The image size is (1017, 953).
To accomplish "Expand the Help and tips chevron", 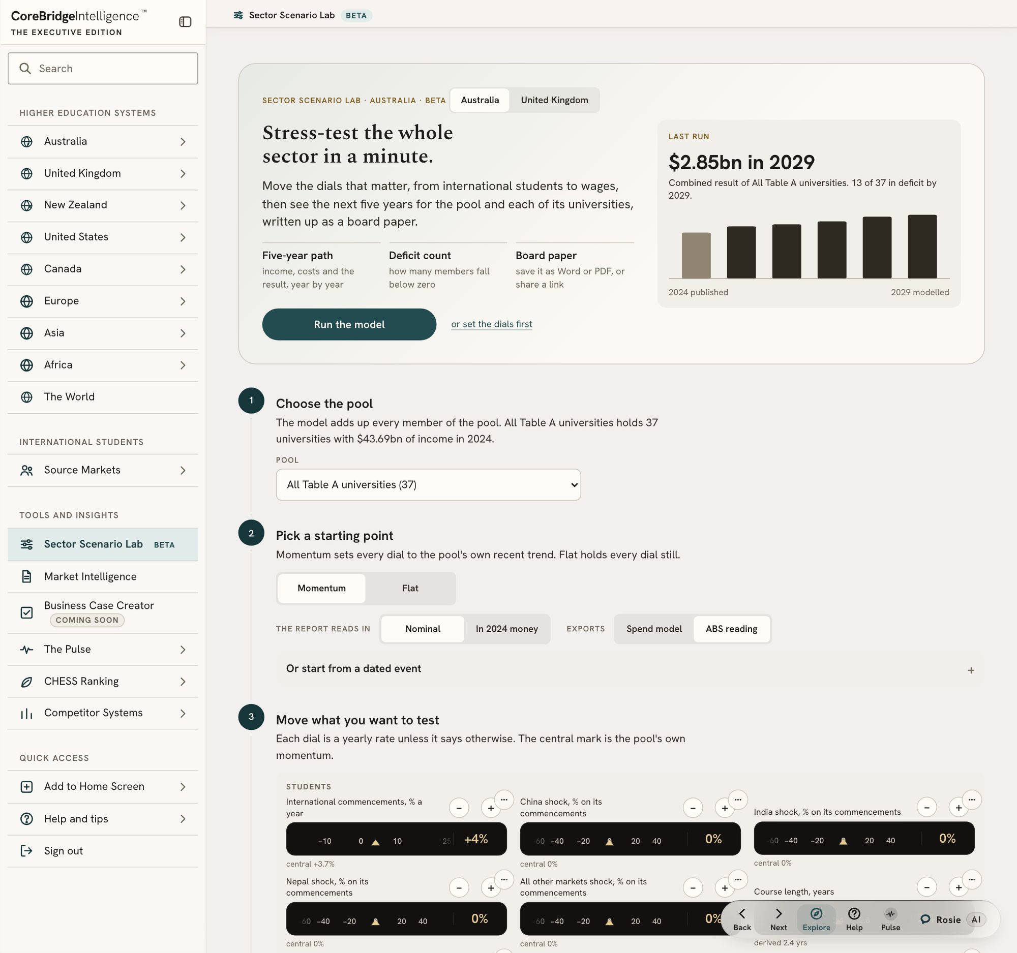I will (x=183, y=819).
